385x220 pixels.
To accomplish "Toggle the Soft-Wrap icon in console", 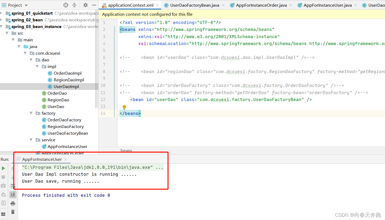I will pos(13,186).
